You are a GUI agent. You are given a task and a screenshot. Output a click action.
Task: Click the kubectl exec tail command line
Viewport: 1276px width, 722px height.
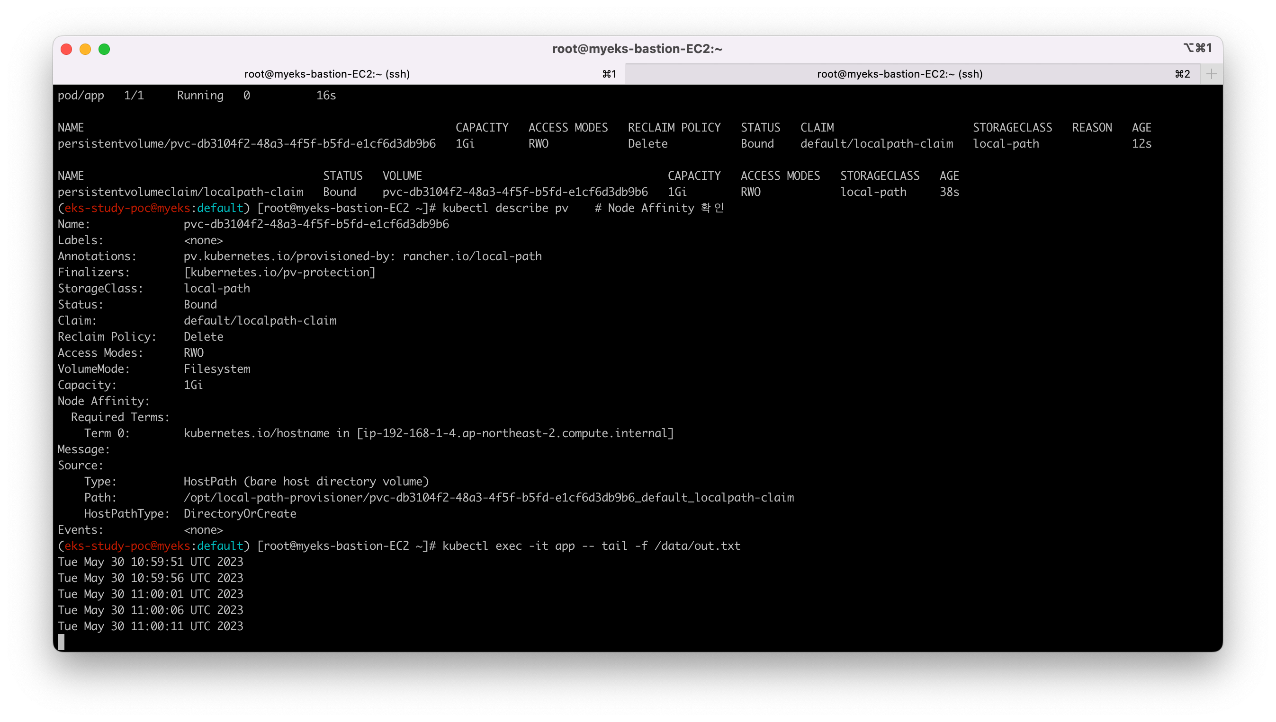pos(591,546)
